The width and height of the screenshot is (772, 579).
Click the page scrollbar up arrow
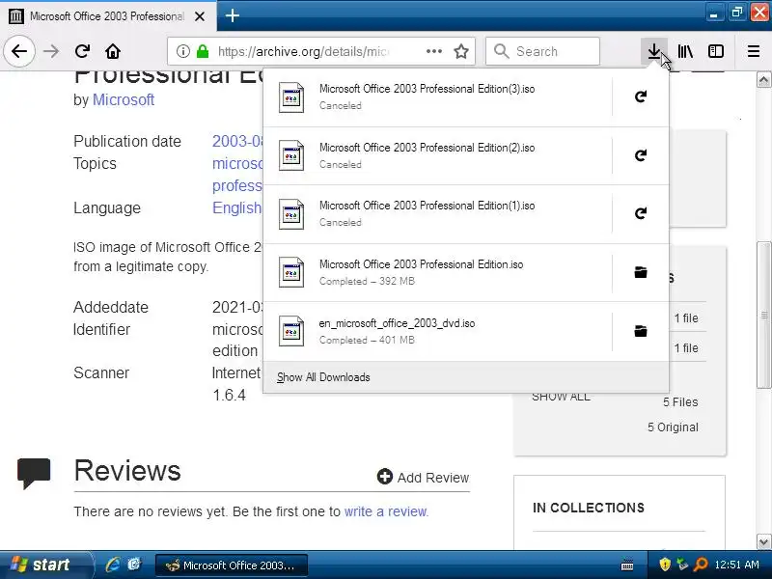pyautogui.click(x=763, y=80)
